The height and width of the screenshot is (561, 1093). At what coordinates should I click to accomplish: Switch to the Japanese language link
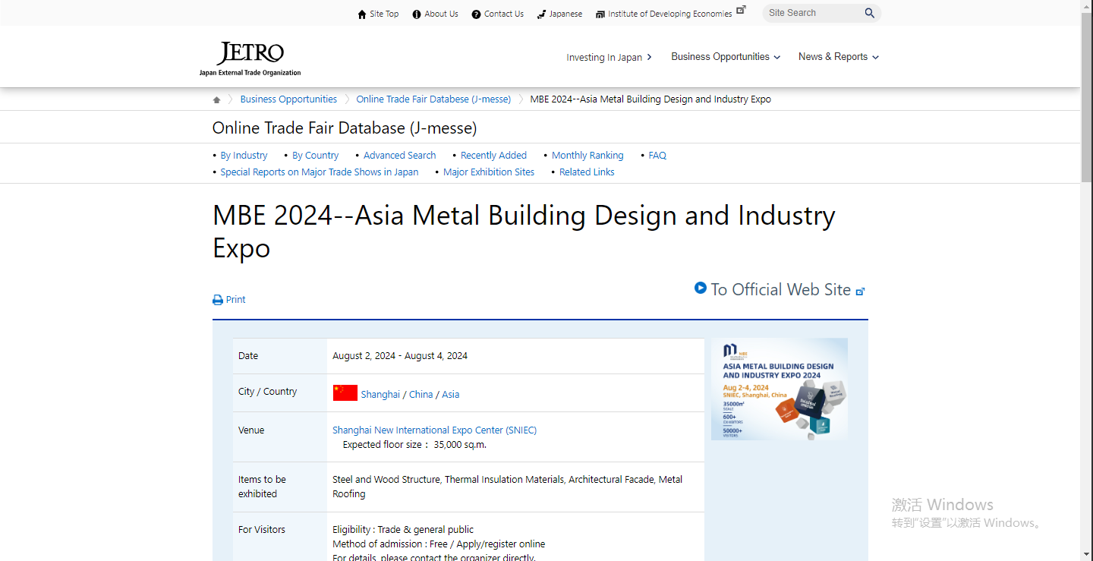click(x=565, y=14)
